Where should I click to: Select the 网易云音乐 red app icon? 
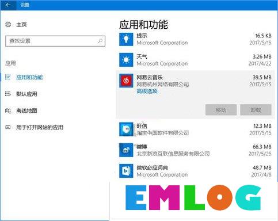coord(126,81)
